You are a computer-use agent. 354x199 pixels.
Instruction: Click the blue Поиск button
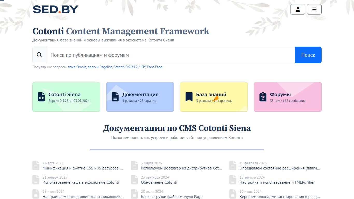click(308, 55)
